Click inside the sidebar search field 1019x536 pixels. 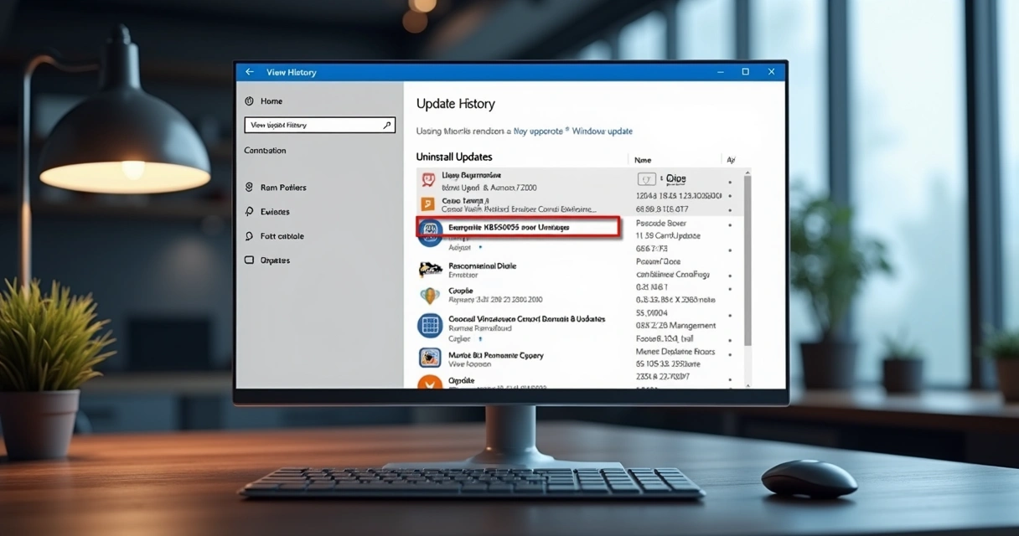click(x=310, y=125)
